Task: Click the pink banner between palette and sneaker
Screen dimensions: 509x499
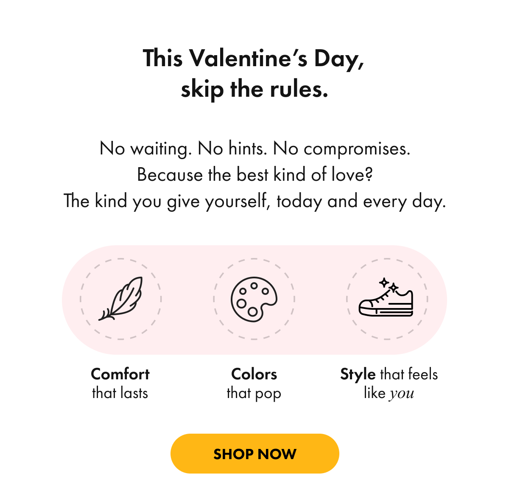Action: [x=320, y=300]
